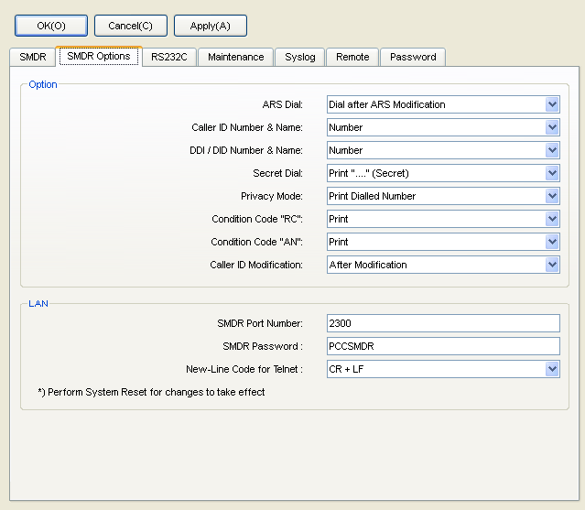Expand New-Line Code for Telnet dropdown
The height and width of the screenshot is (510, 585).
tap(551, 369)
